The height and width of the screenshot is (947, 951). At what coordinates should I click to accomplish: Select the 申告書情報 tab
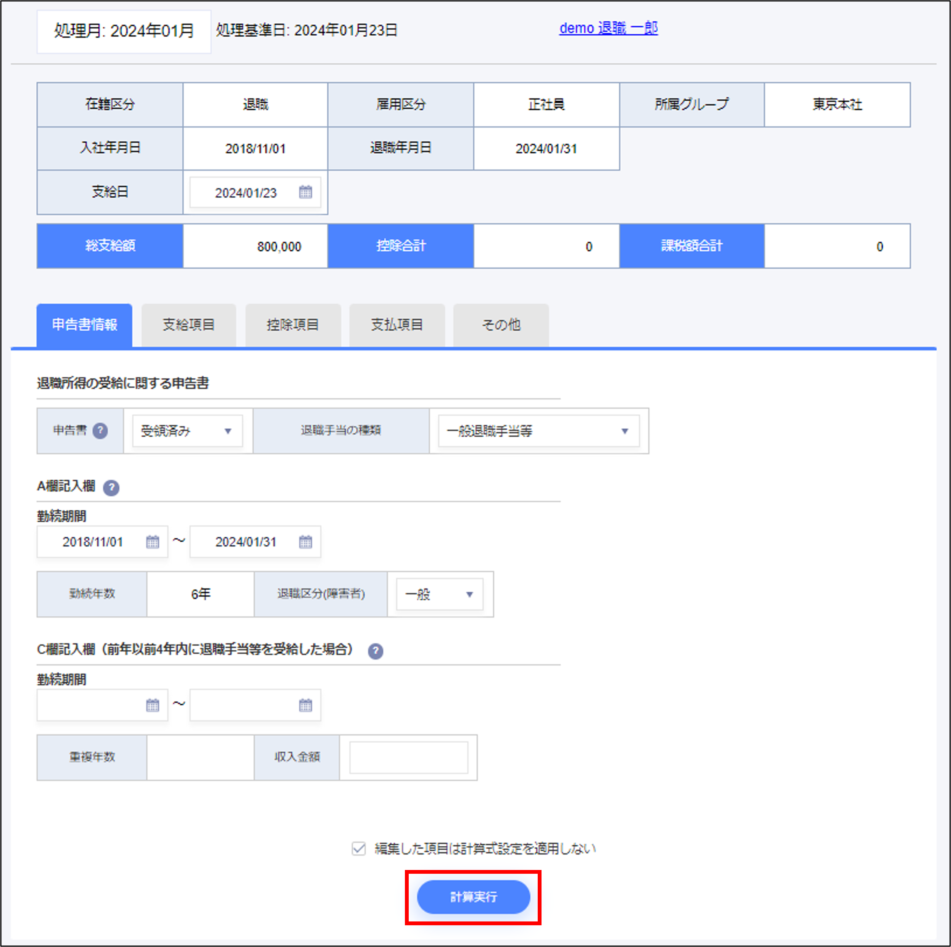(84, 324)
